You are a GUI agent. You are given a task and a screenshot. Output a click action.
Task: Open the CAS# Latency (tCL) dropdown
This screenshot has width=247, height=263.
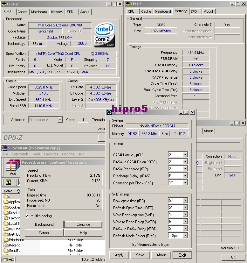[185, 154]
